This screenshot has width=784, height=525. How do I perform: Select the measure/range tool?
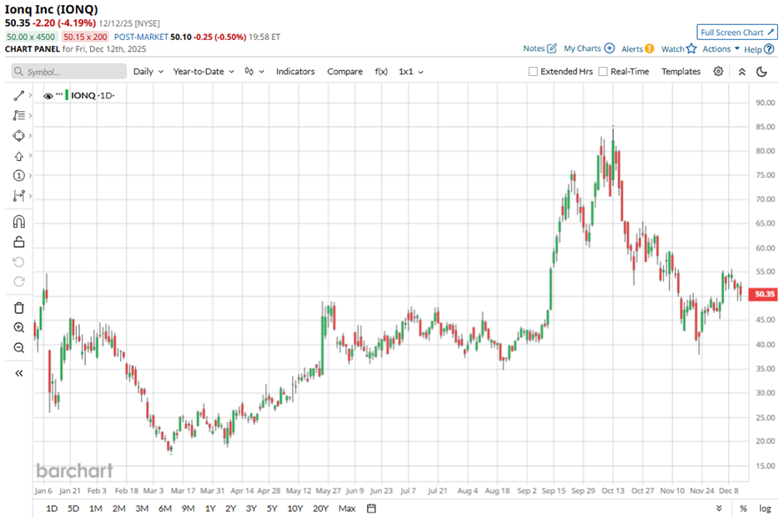click(x=18, y=195)
